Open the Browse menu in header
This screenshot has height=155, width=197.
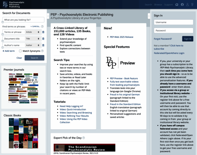click(x=158, y=5)
